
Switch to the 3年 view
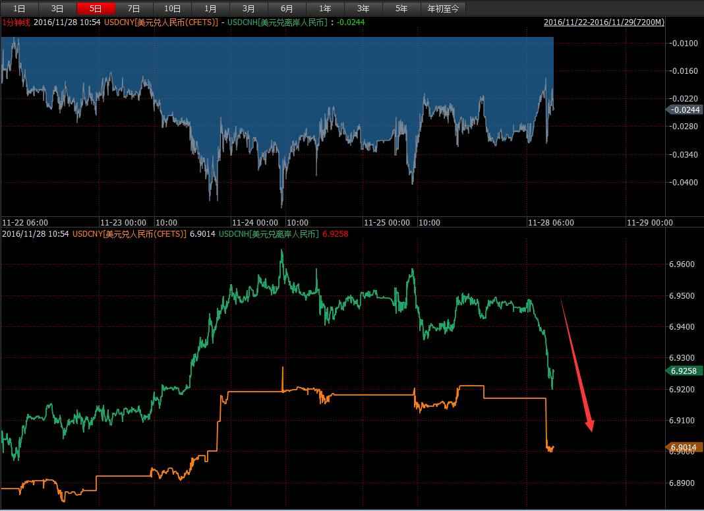pos(363,9)
